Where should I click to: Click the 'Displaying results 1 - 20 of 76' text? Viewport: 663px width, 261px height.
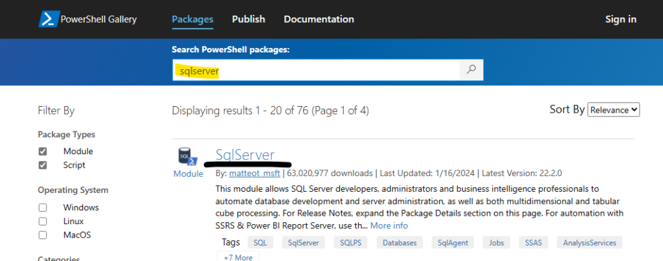tap(241, 111)
